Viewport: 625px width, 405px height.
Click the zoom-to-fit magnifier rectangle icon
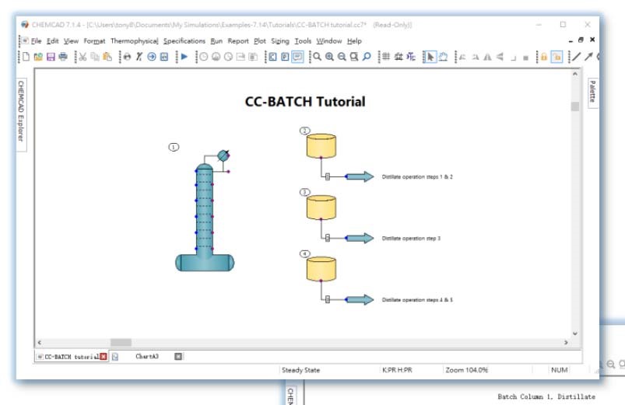pyautogui.click(x=354, y=57)
